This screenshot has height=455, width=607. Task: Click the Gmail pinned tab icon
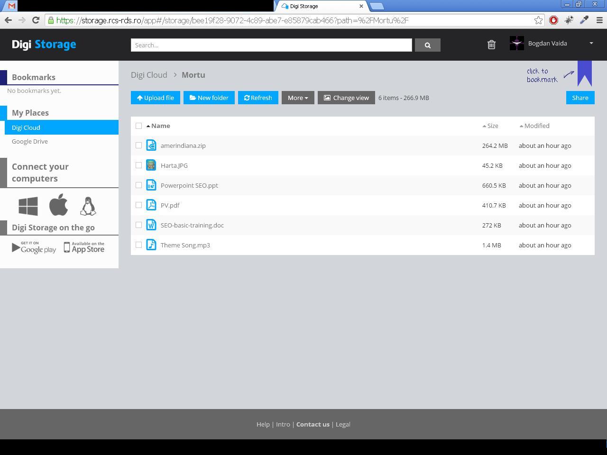click(12, 6)
